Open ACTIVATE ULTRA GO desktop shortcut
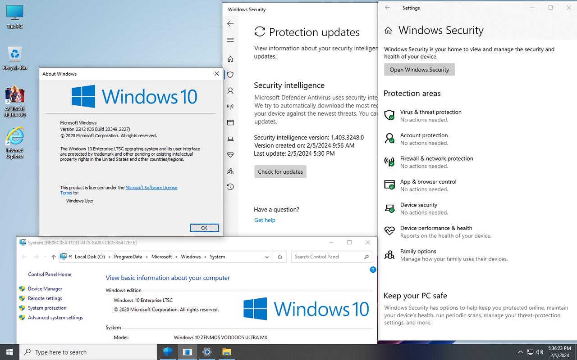This screenshot has height=360, width=577. pyautogui.click(x=15, y=102)
